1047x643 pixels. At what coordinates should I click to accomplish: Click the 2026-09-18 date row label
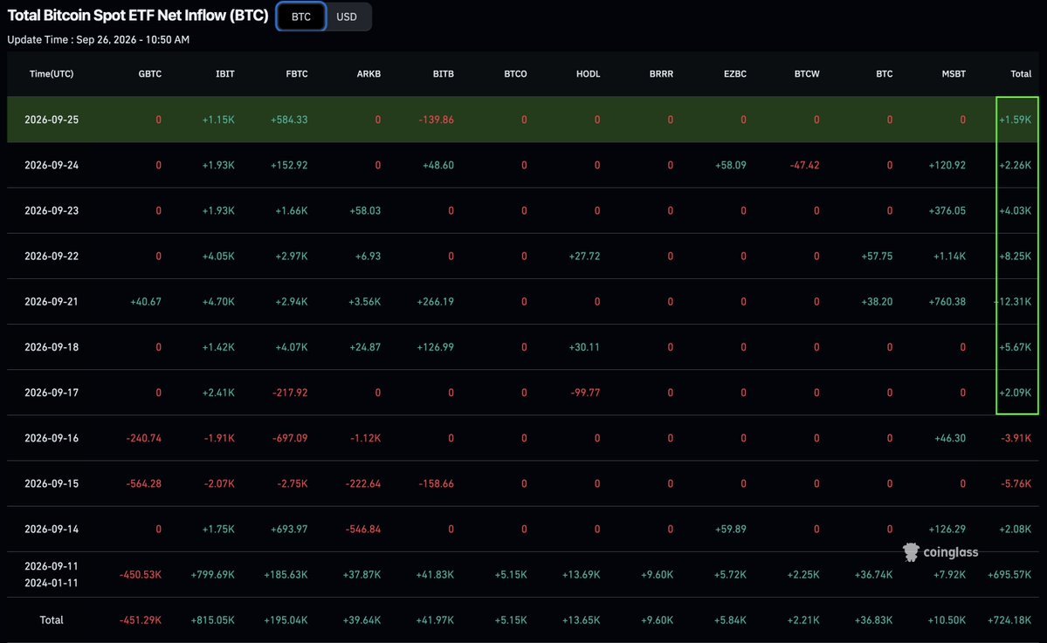(52, 347)
